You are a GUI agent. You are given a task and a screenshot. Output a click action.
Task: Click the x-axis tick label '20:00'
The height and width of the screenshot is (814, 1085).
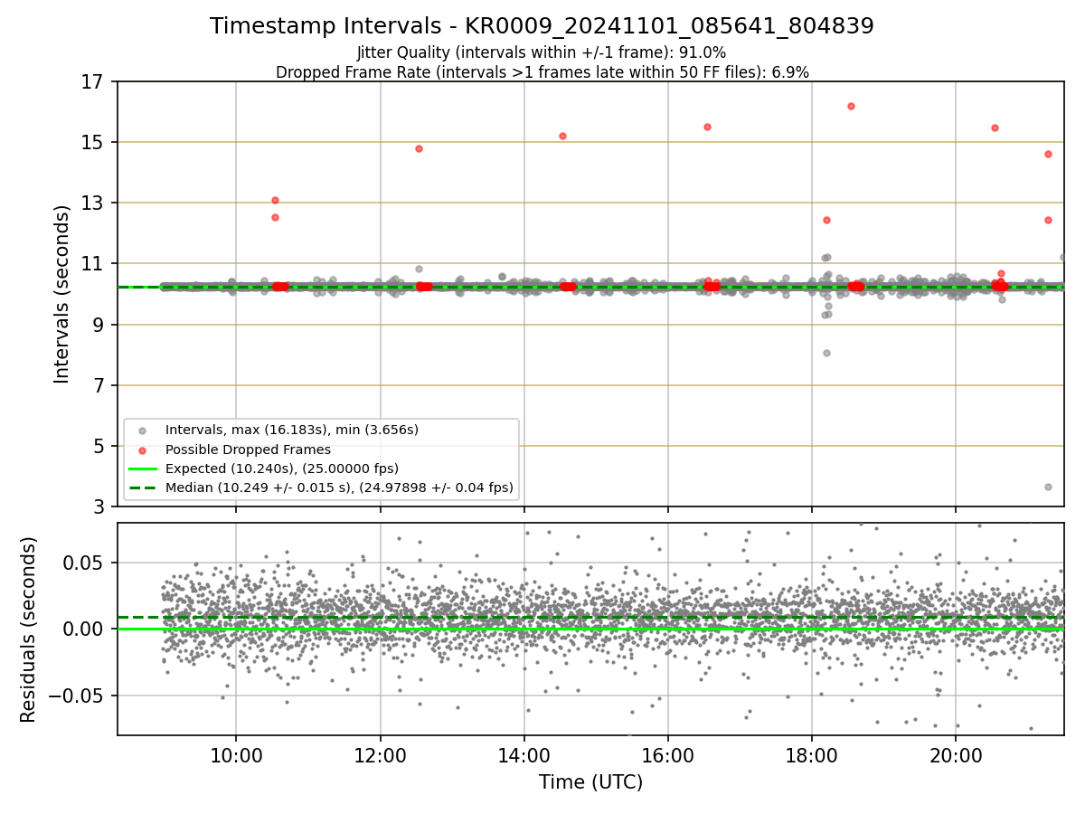coord(956,754)
